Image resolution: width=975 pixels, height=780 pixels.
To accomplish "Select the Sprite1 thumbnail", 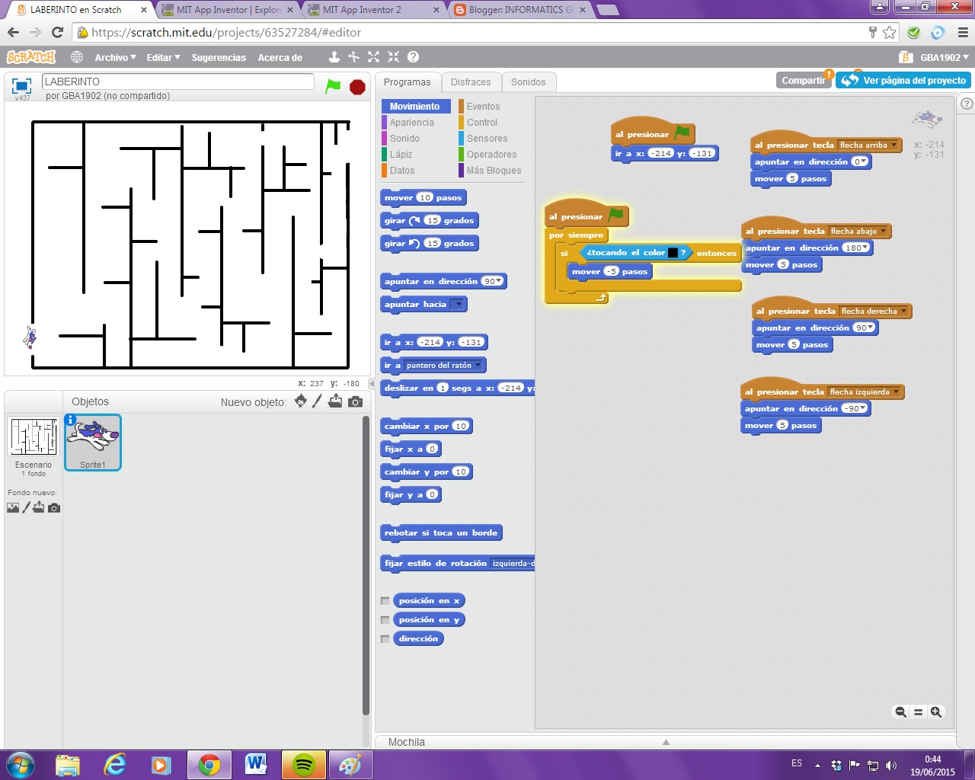I will coord(93,443).
